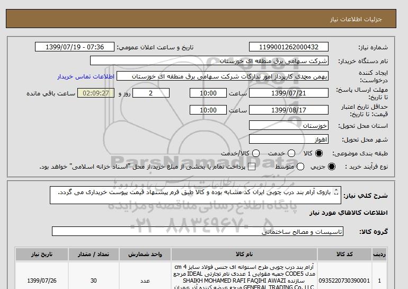
Task: Click the اطلاعات کالاهای مورد نیاز section heading
Action: tap(349, 213)
